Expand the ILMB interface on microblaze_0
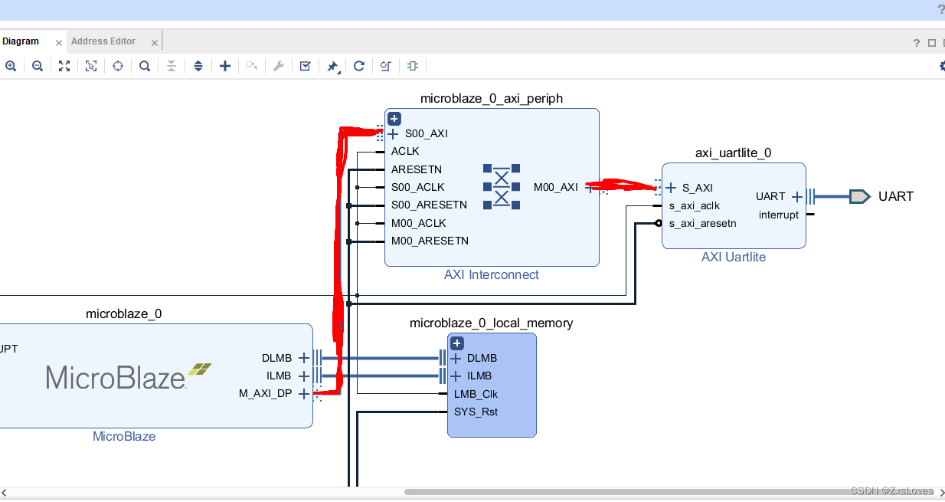 click(303, 376)
